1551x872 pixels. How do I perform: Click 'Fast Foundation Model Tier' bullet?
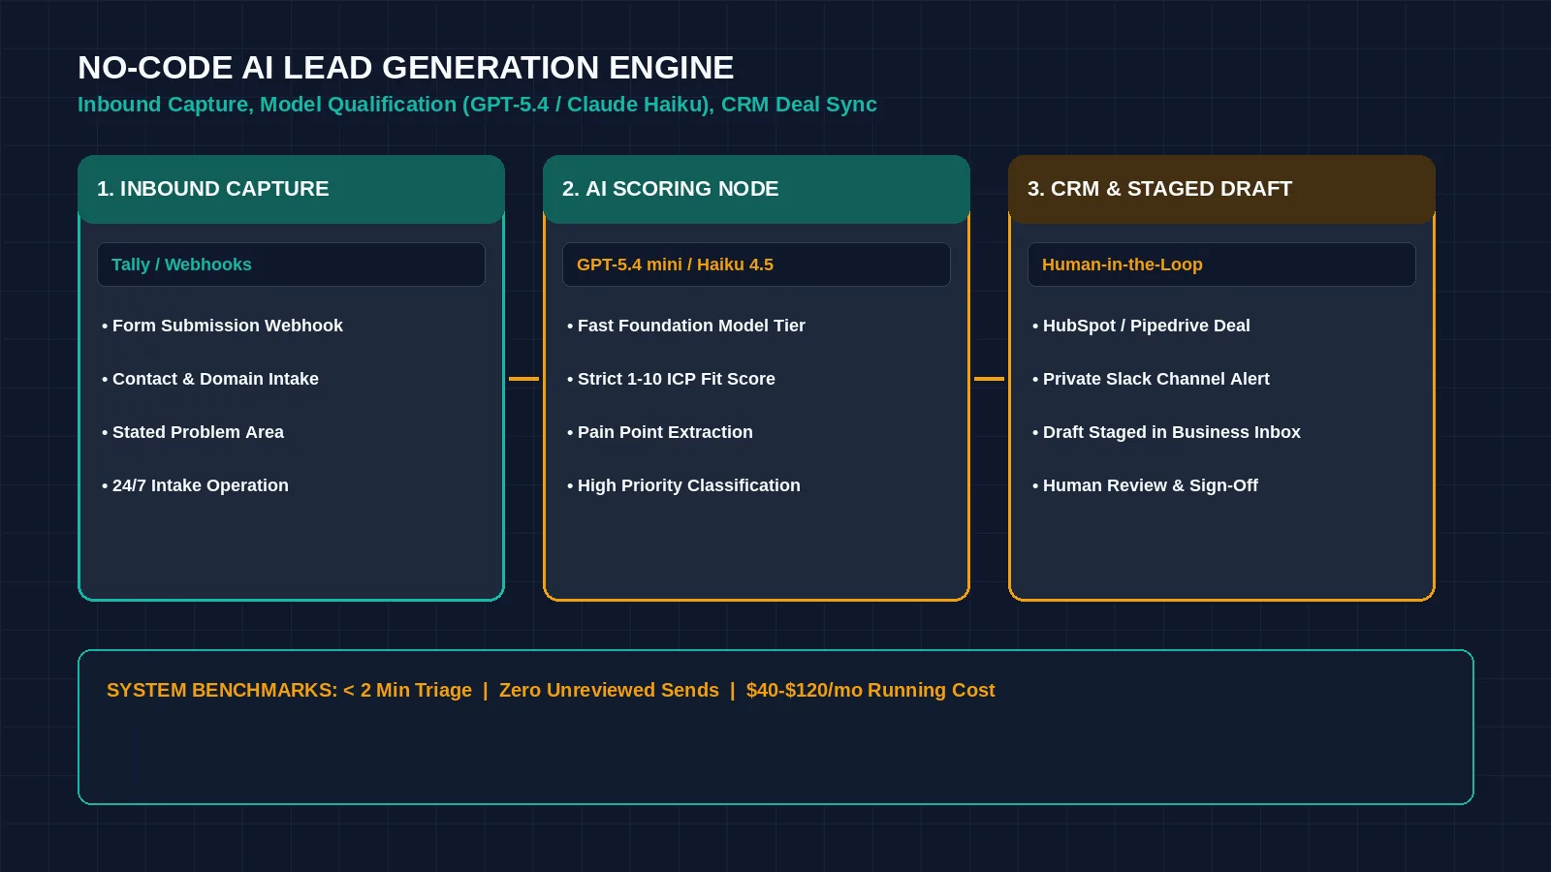click(x=686, y=326)
